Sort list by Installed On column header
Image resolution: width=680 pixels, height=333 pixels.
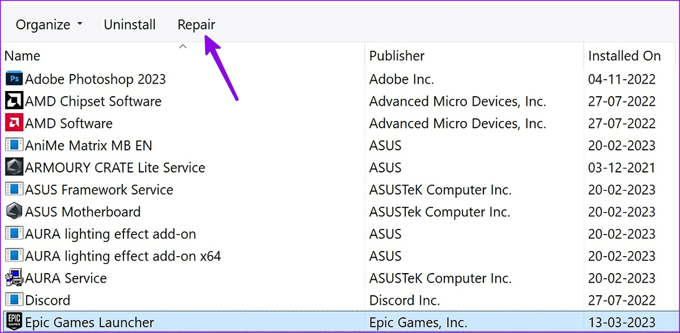point(624,56)
